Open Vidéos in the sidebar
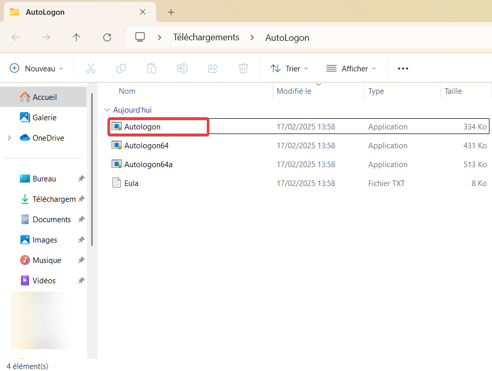The width and height of the screenshot is (492, 371). point(43,281)
